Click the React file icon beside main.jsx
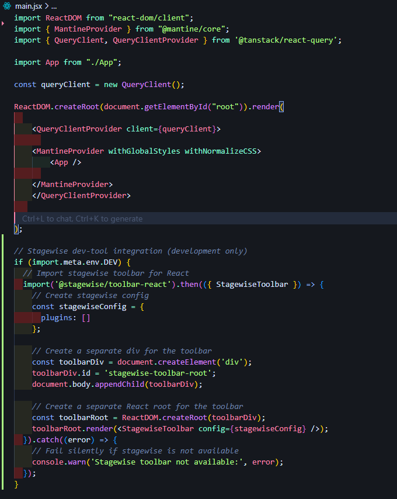The width and height of the screenshot is (397, 499). pos(6,6)
